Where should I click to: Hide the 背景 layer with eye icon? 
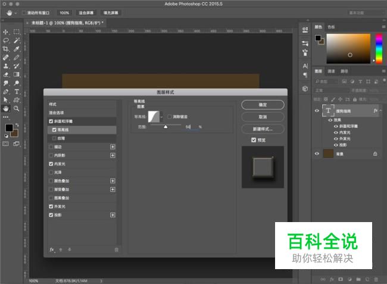[x=317, y=154]
